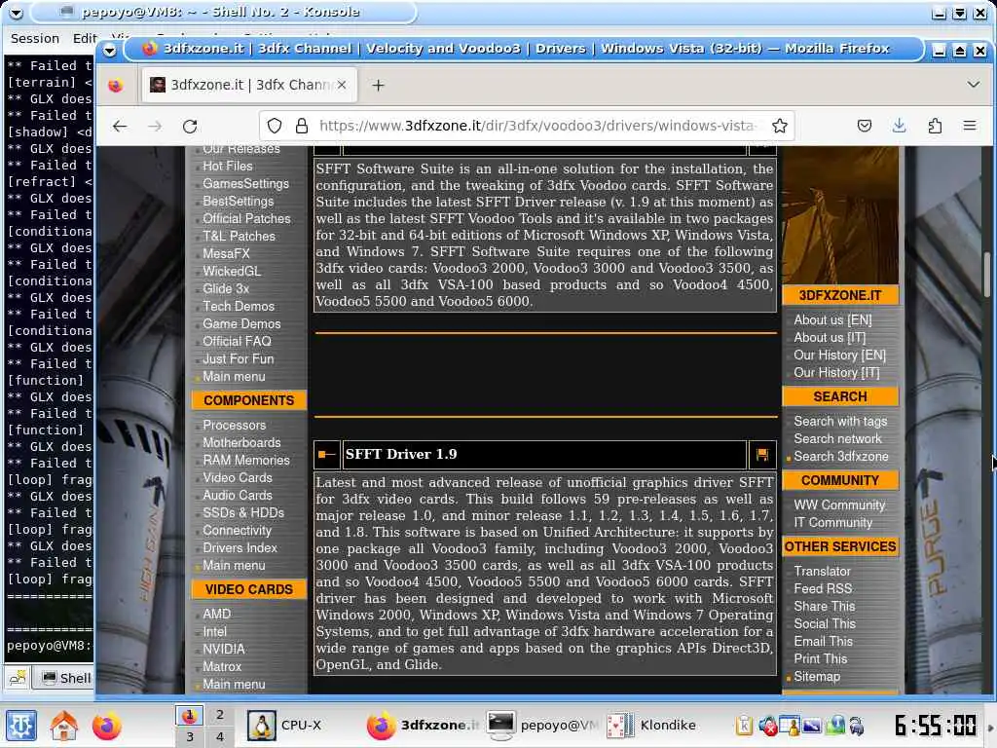The height and width of the screenshot is (748, 997).
Task: Open Konsole window menu arrow in titlebar
Action: 16,12
